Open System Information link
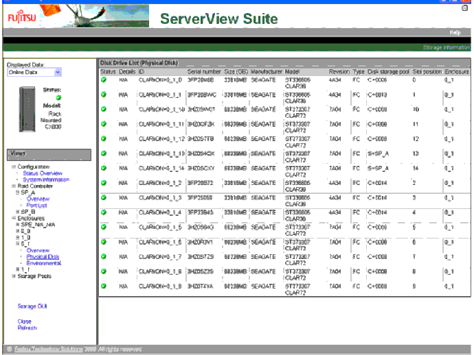474x355 pixels. coord(46,180)
